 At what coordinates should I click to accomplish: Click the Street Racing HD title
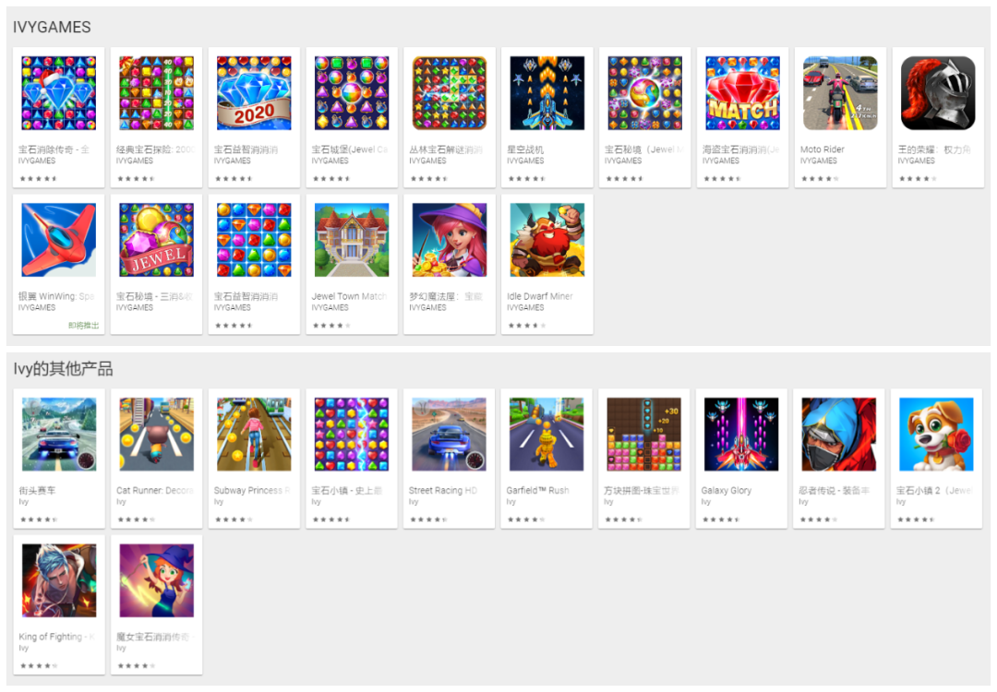click(x=442, y=491)
